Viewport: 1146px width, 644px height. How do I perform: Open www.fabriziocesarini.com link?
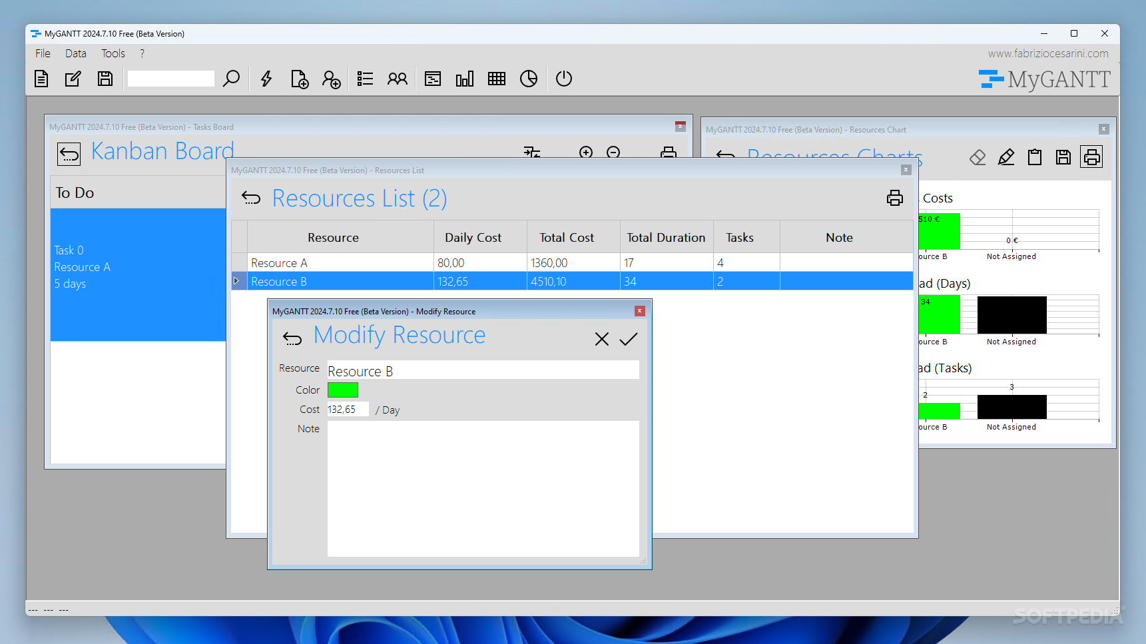click(1048, 53)
